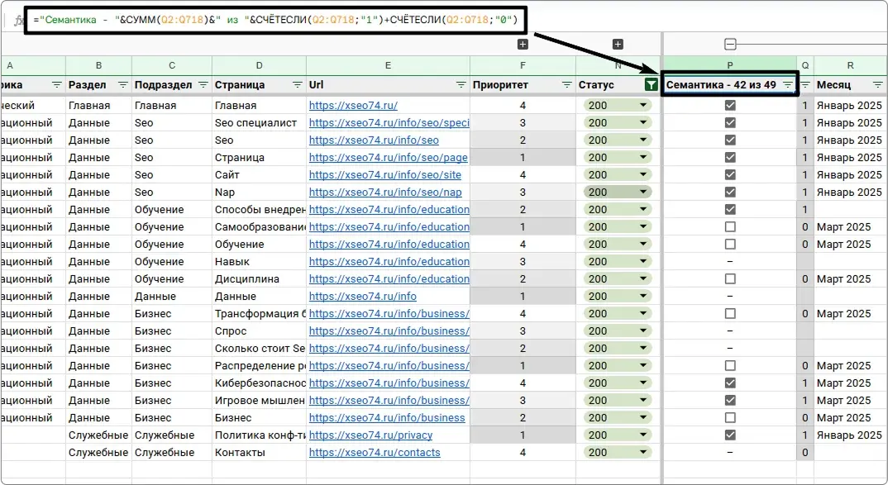Open the active green filter on Статус header

652,85
